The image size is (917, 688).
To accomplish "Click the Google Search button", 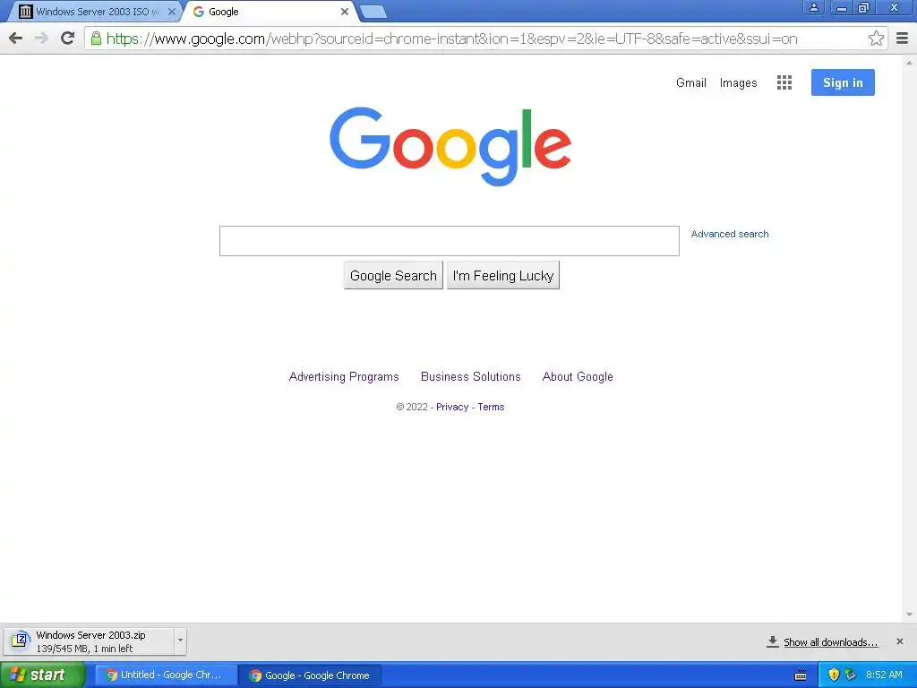I will [x=393, y=276].
